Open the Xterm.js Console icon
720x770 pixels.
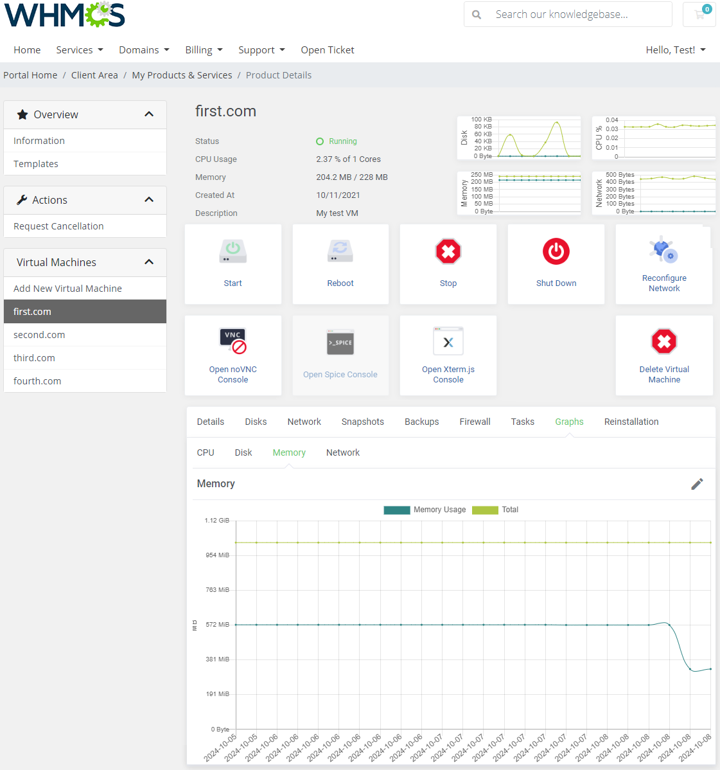[448, 341]
